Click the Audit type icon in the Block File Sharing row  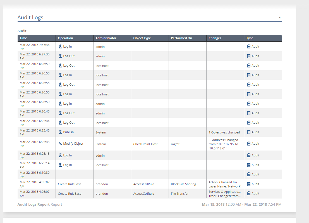click(249, 184)
